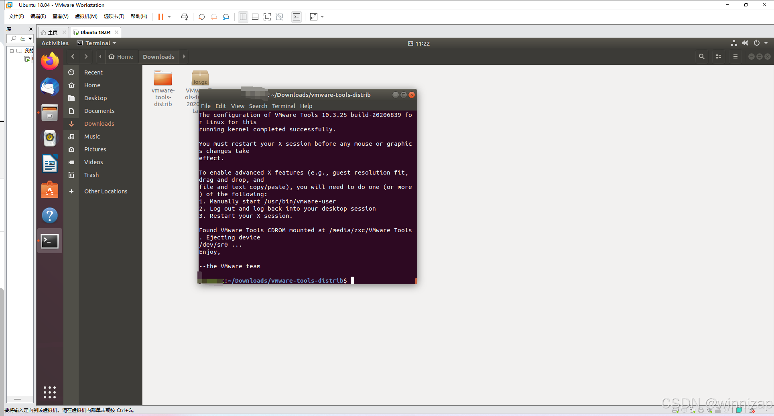
Task: Launch Firefox from the dock
Action: [50, 61]
